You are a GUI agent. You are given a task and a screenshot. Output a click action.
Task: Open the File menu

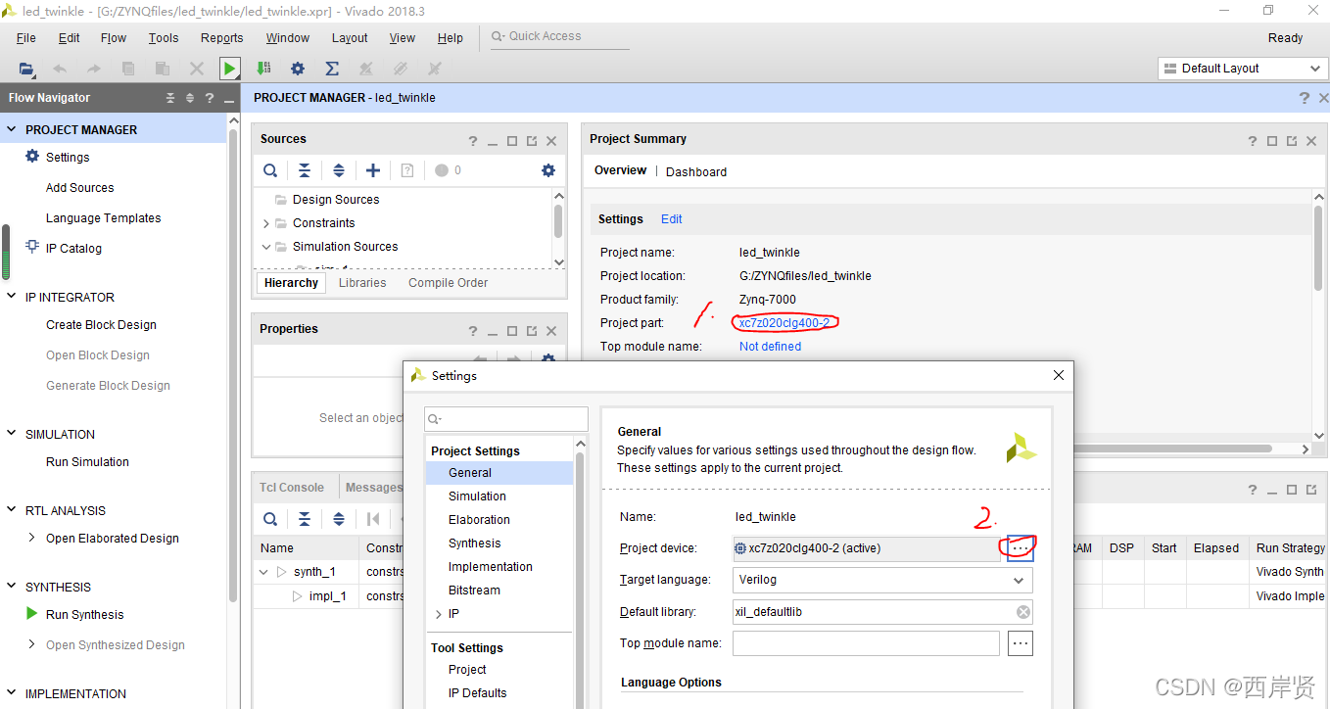click(x=26, y=38)
